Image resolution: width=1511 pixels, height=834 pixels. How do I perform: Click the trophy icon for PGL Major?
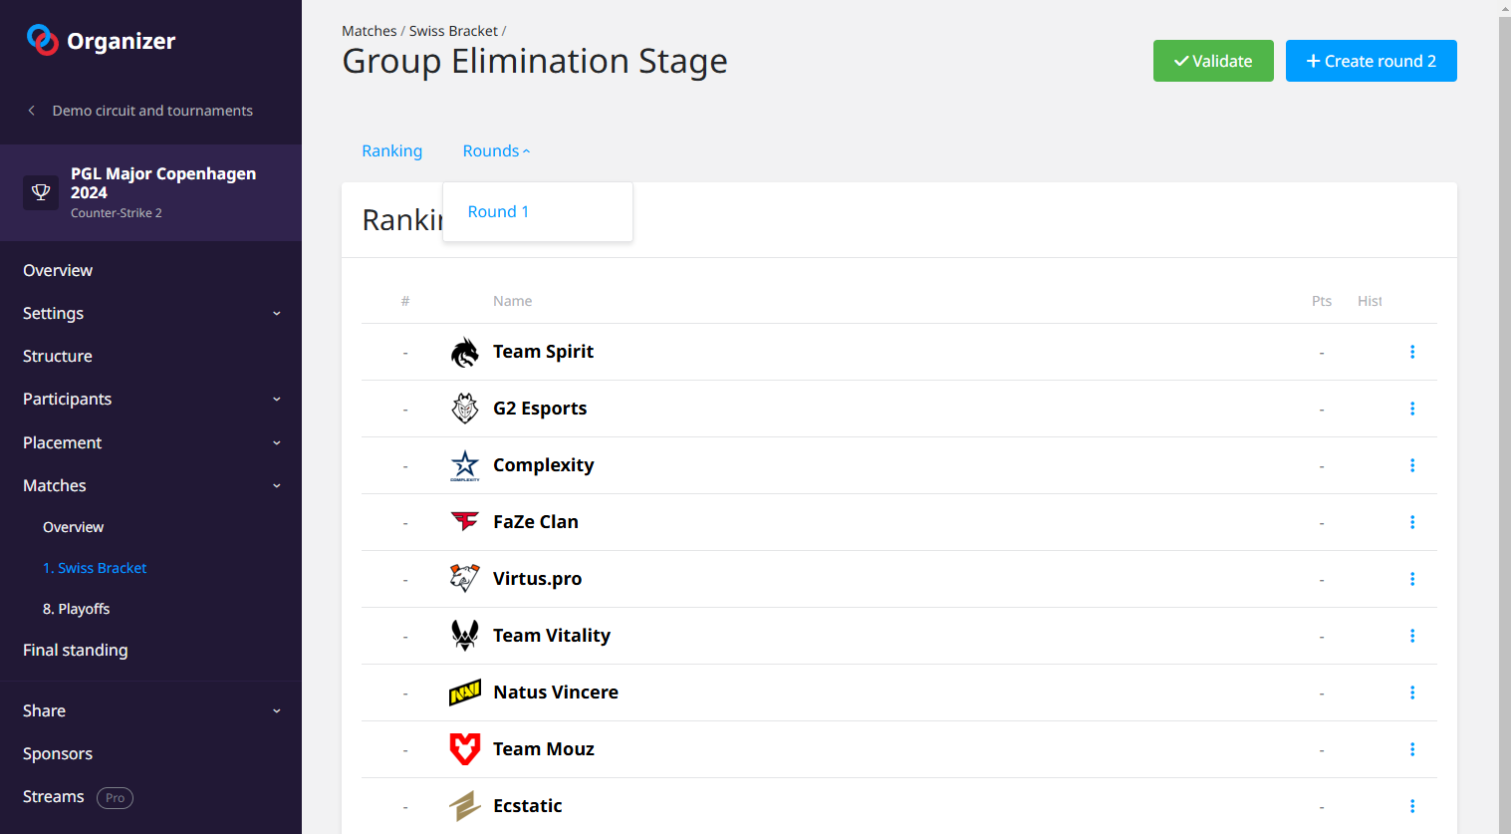click(41, 192)
